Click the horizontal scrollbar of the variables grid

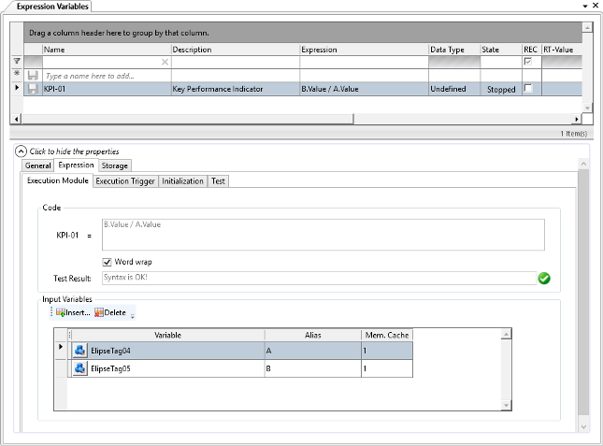click(187, 119)
